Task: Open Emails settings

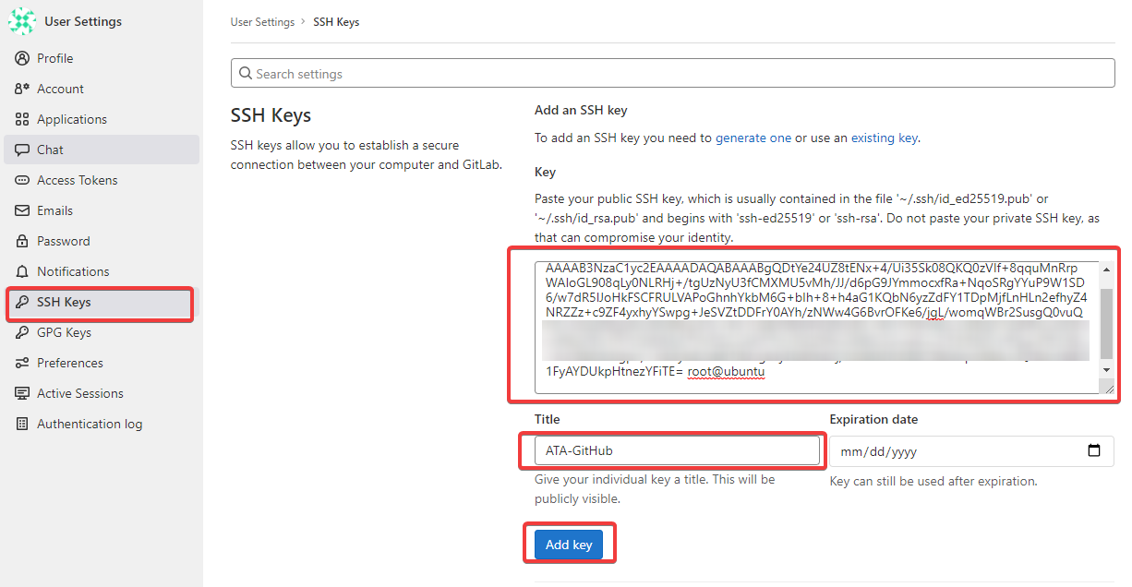Action: 102,210
